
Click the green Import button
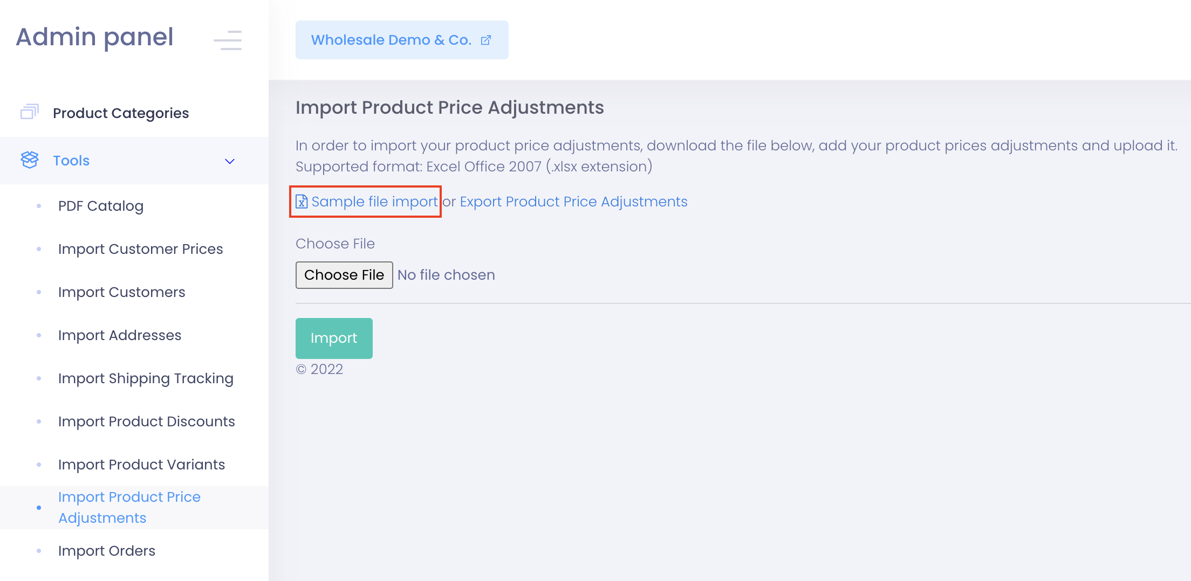pos(334,338)
